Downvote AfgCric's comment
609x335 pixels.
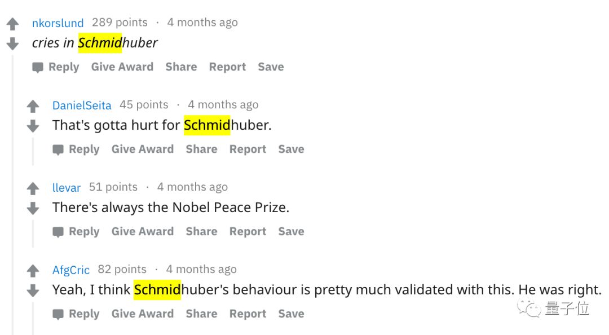point(33,290)
